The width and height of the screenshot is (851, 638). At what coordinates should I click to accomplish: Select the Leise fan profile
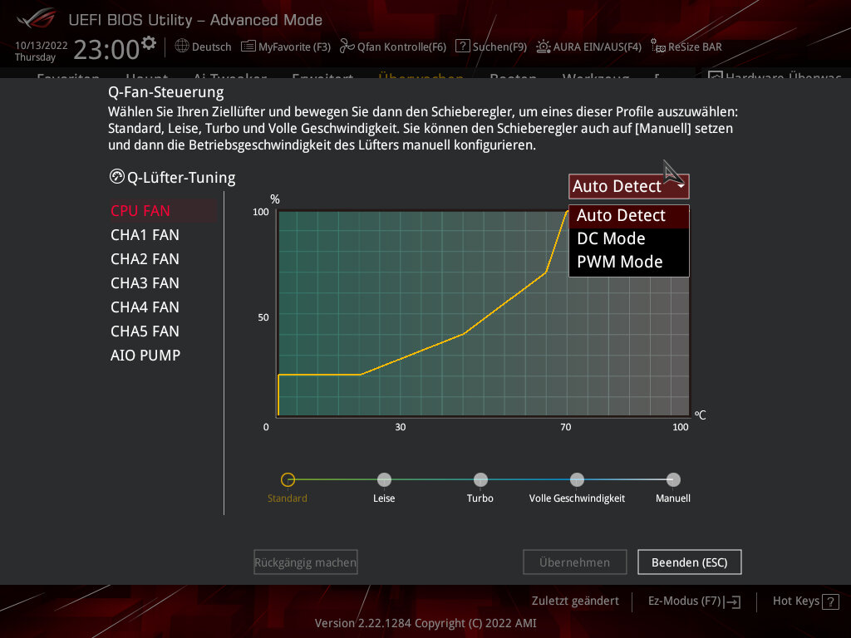pyautogui.click(x=384, y=479)
